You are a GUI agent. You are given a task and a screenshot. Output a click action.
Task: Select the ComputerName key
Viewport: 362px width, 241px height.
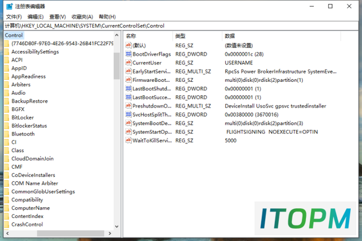tap(31, 208)
